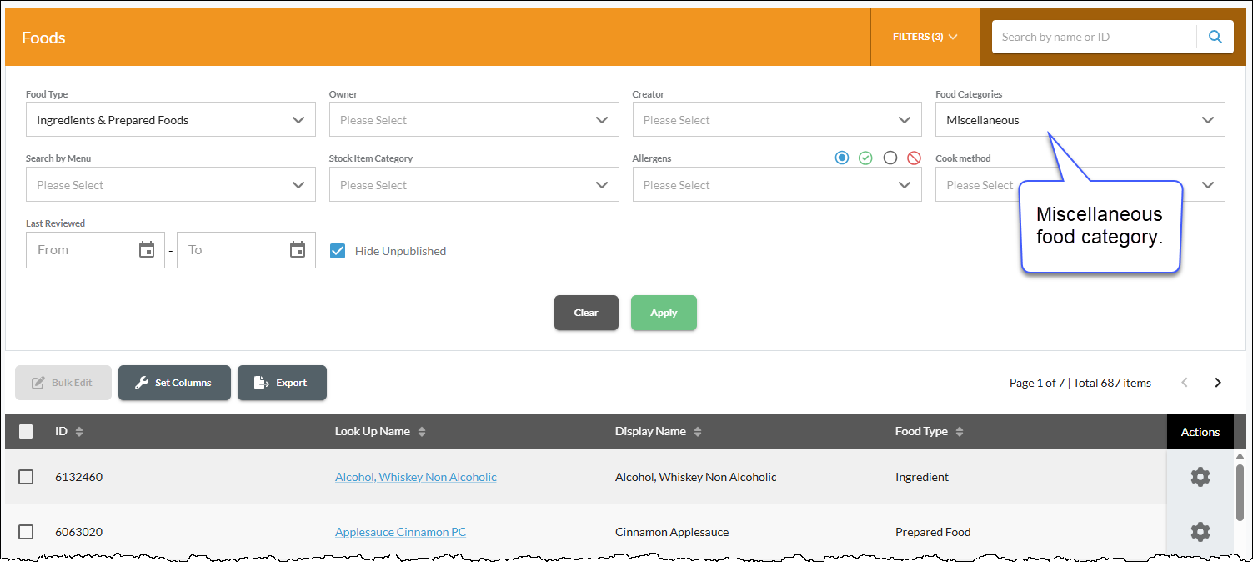1253x562 pixels.
Task: Expand the Food Type dropdown
Action: click(x=171, y=119)
